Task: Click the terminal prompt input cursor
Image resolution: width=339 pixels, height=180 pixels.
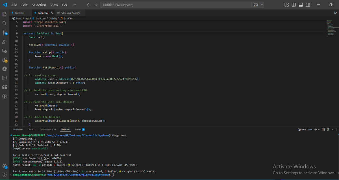Action: tap(113, 175)
